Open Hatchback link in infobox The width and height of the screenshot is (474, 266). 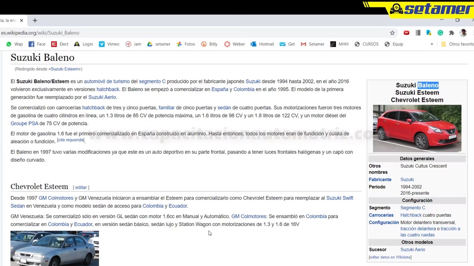point(411,215)
